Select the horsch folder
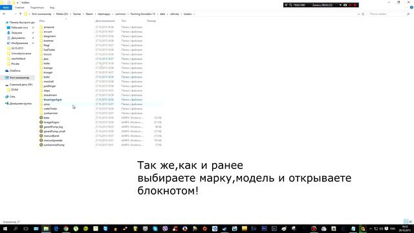The height and width of the screenshot is (233, 414). 47,54
